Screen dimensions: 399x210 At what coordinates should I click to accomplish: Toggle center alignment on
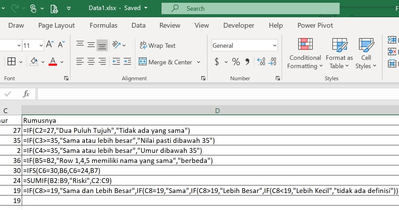tap(91, 62)
